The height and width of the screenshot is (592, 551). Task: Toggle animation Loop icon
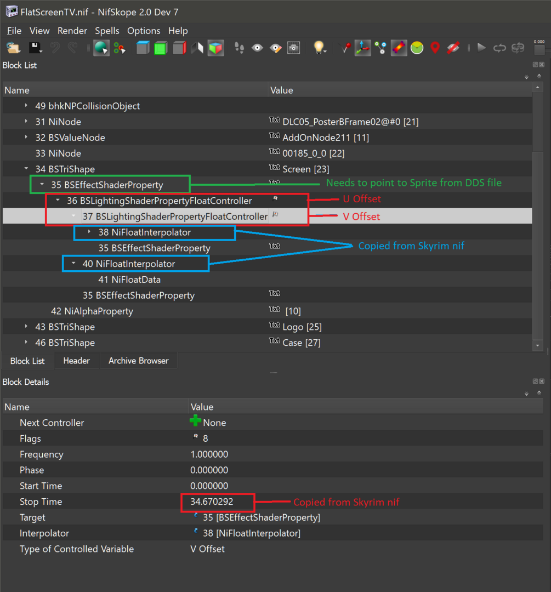click(499, 48)
